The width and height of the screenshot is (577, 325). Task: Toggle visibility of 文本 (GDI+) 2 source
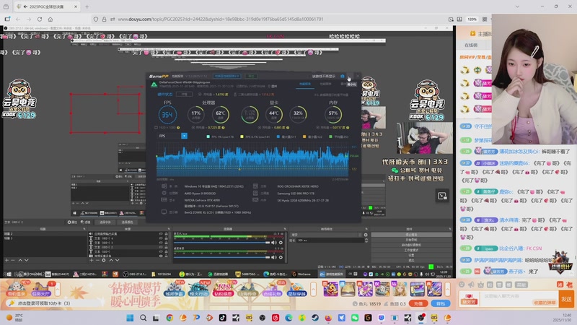pyautogui.click(x=160, y=247)
